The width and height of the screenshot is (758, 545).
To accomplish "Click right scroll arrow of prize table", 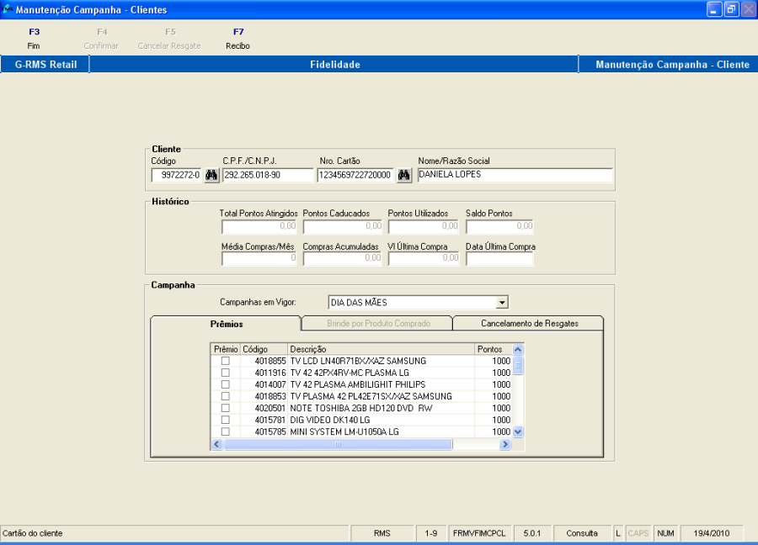I will [x=505, y=443].
